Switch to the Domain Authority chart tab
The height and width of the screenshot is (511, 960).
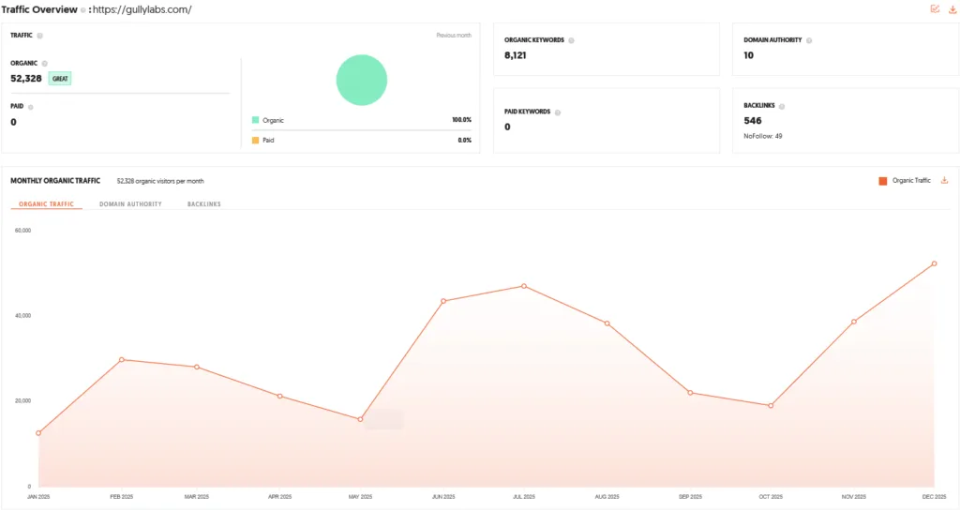tap(130, 204)
